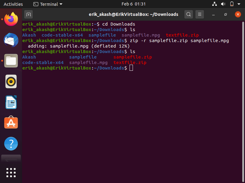245x183 pixels.
Task: Expand the system menu arrow
Action: [239, 4]
